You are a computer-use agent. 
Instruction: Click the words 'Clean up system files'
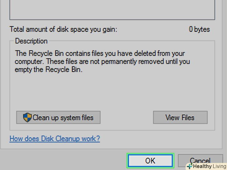pos(63,117)
